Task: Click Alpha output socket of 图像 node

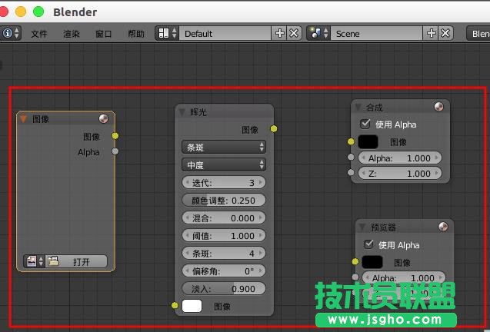Action: tap(115, 151)
